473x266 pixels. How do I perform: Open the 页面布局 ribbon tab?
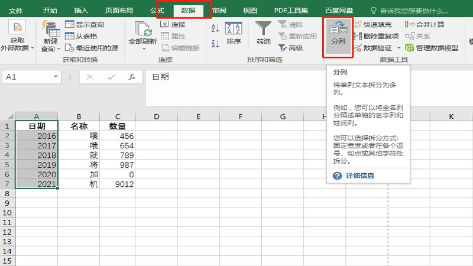pyautogui.click(x=119, y=11)
